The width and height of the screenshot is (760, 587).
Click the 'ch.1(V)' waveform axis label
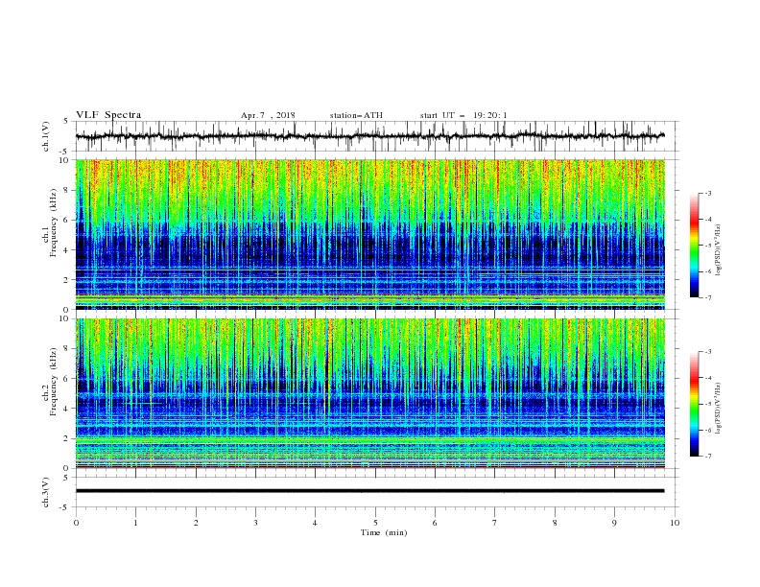point(46,136)
